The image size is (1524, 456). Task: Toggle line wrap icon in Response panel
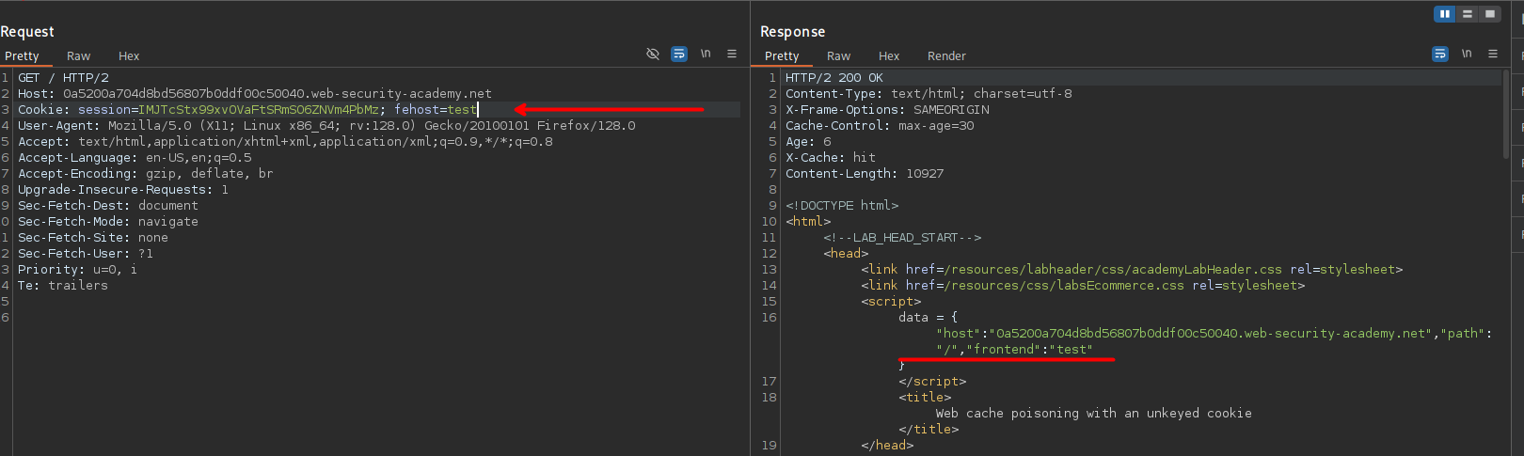(x=1440, y=55)
